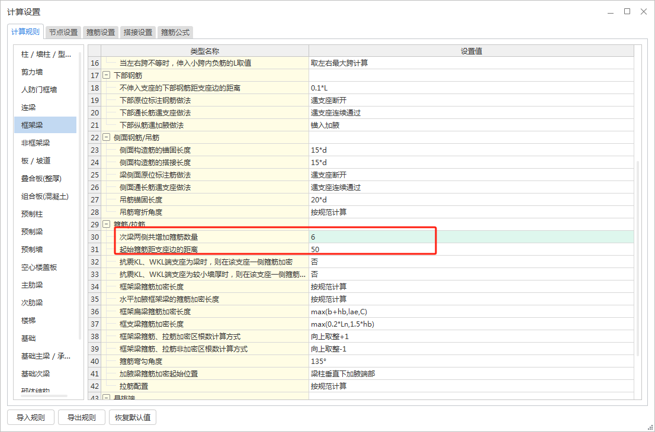This screenshot has height=432, width=655.
Task: Select 板 / 坡道 category
Action: tap(45, 161)
